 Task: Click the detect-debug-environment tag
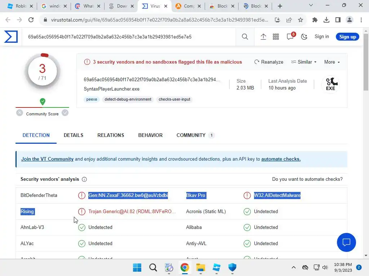click(128, 99)
